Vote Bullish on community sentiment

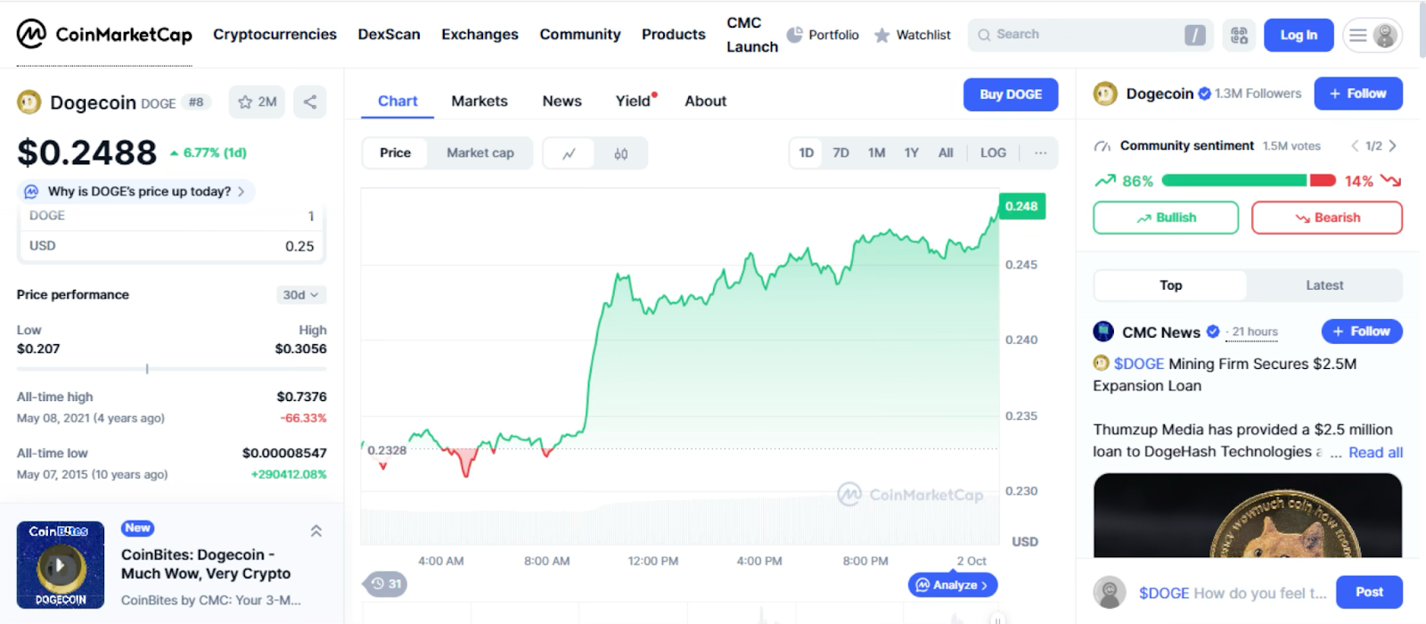(1165, 218)
